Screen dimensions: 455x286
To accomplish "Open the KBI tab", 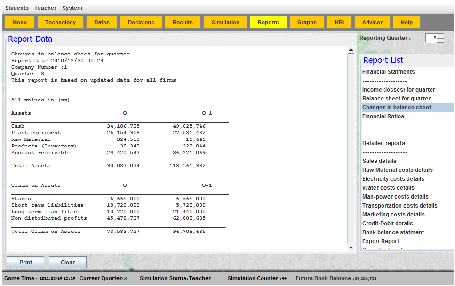I will click(340, 23).
